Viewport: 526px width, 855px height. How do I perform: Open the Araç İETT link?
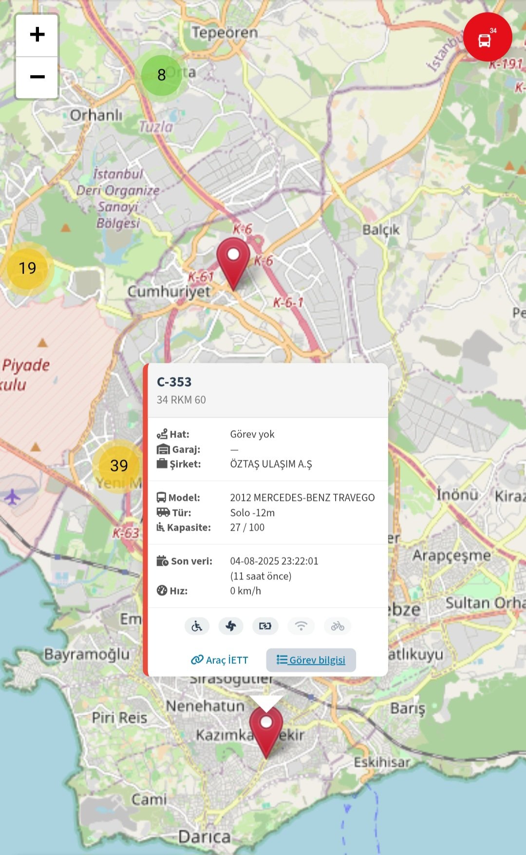click(x=220, y=660)
